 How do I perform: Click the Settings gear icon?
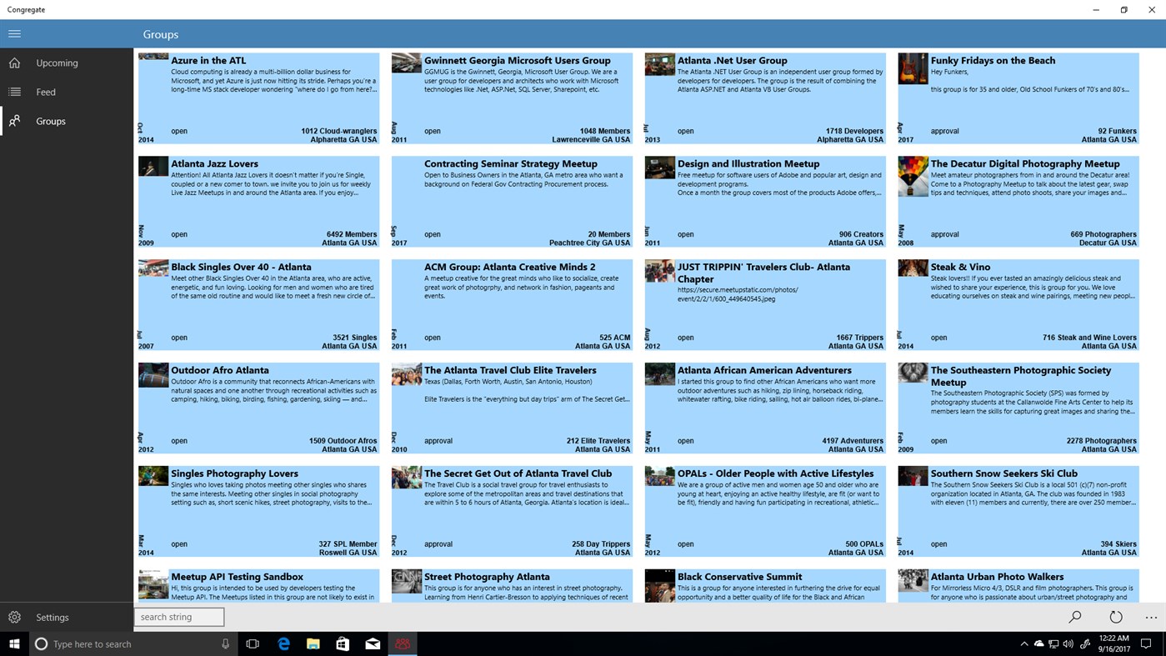click(x=14, y=618)
